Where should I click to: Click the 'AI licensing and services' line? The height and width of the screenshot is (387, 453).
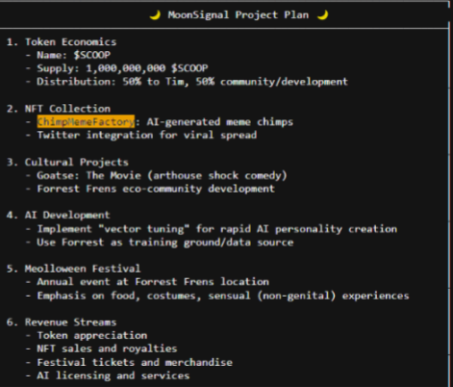[108, 375]
